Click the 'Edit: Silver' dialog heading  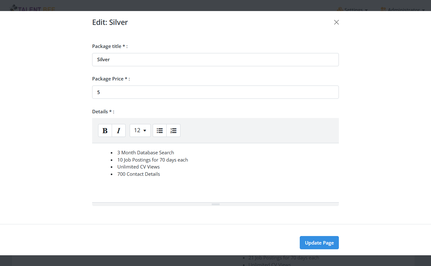[110, 22]
